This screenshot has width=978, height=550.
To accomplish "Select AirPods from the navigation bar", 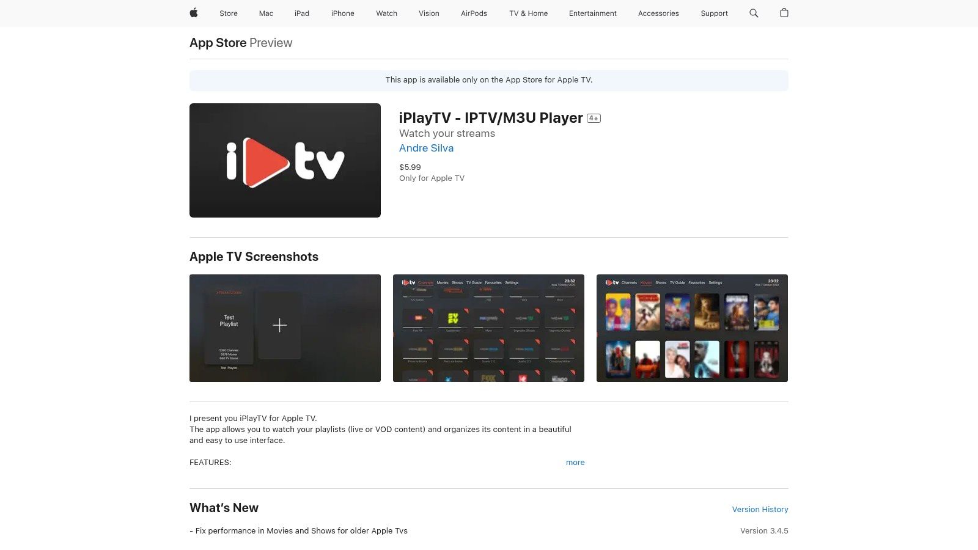I will pos(474,13).
